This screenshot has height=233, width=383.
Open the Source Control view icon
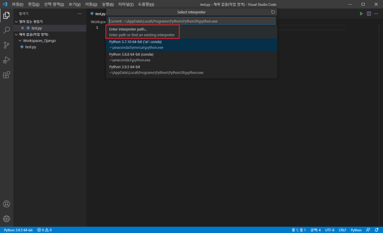coord(7,45)
